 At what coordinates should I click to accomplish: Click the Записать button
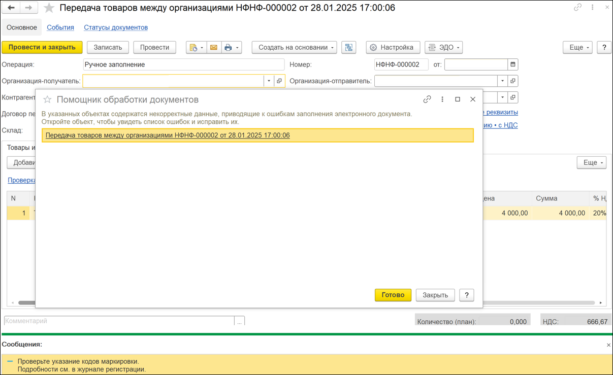(x=108, y=47)
